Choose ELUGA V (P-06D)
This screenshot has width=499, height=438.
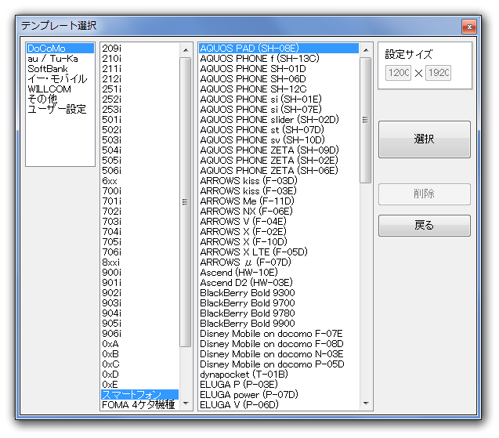point(279,405)
